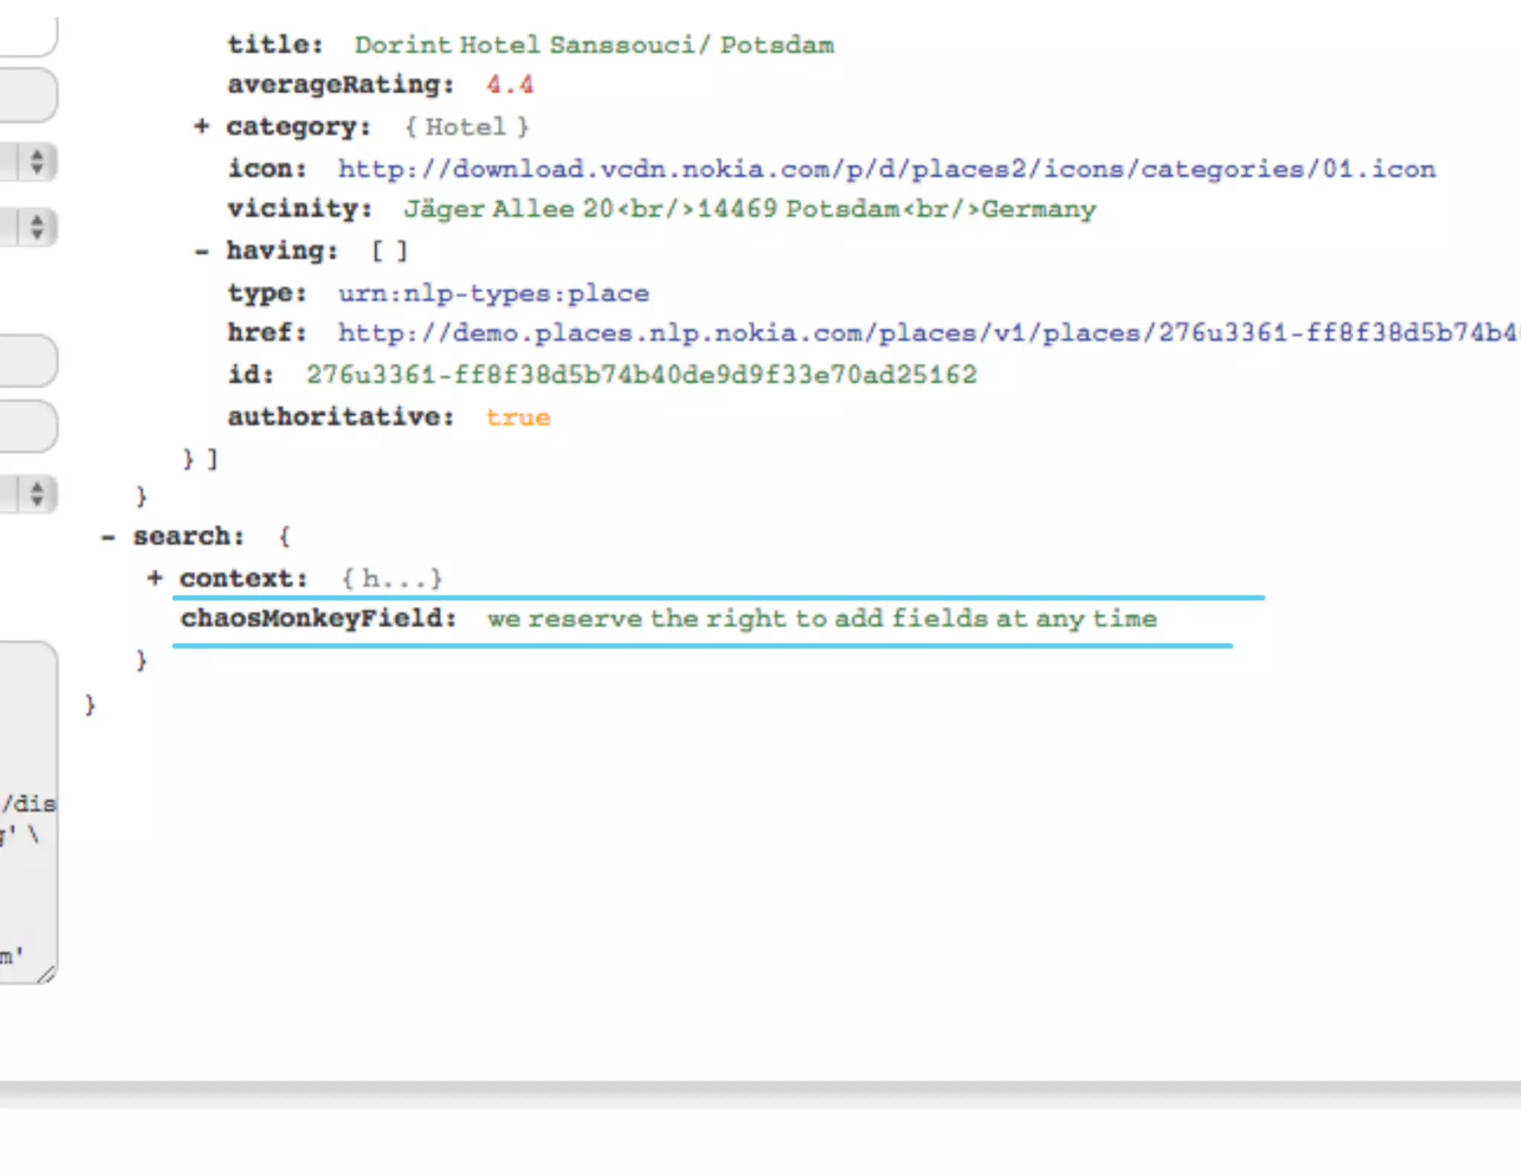The image size is (1521, 1175).
Task: Click the chaosMonkeyField key label
Action: point(318,619)
